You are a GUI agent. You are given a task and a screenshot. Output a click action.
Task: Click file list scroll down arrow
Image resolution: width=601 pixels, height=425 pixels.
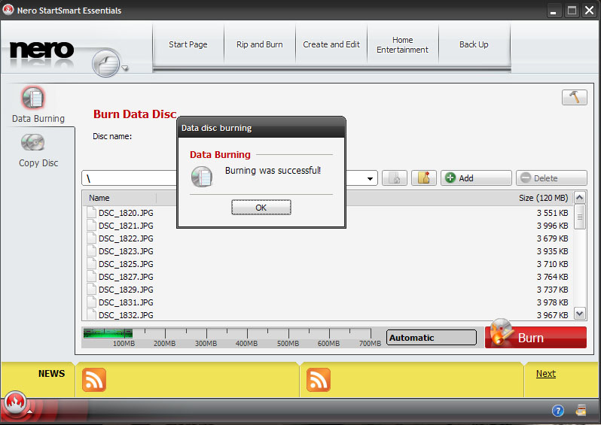tap(580, 314)
